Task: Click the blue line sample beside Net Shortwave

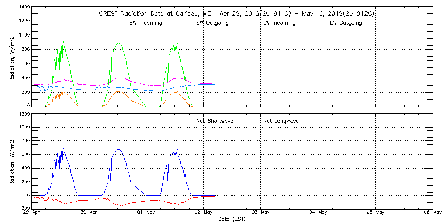Action: [x=185, y=120]
